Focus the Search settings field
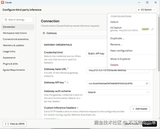This screenshot has width=160, height=129. point(18,20)
